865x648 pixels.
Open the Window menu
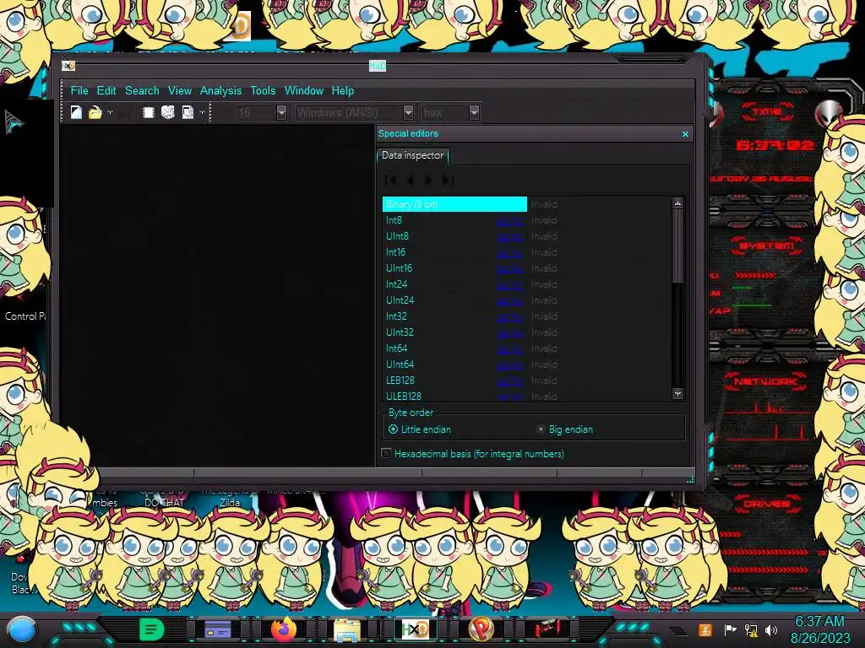(x=304, y=90)
